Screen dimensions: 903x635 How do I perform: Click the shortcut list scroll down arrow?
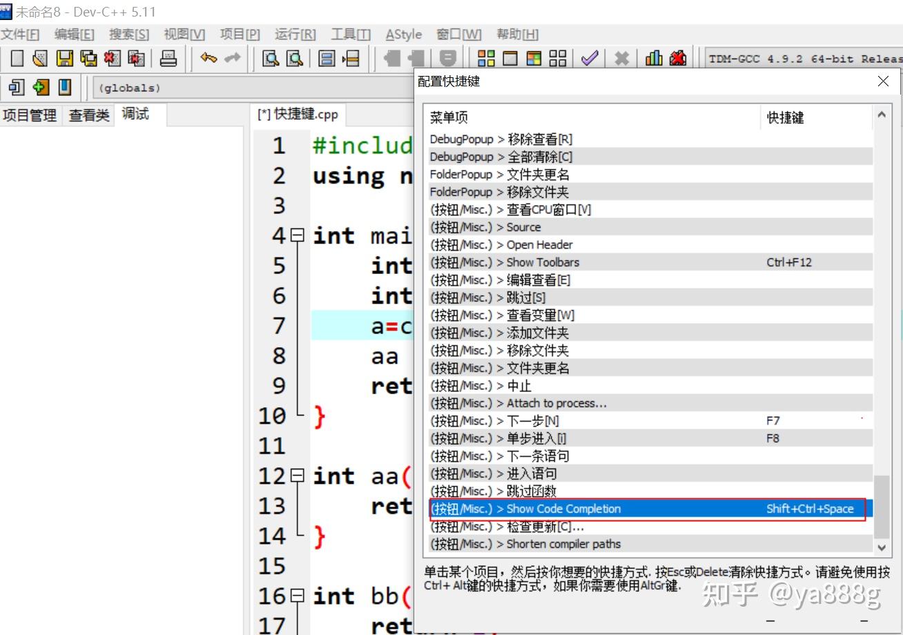(x=882, y=547)
